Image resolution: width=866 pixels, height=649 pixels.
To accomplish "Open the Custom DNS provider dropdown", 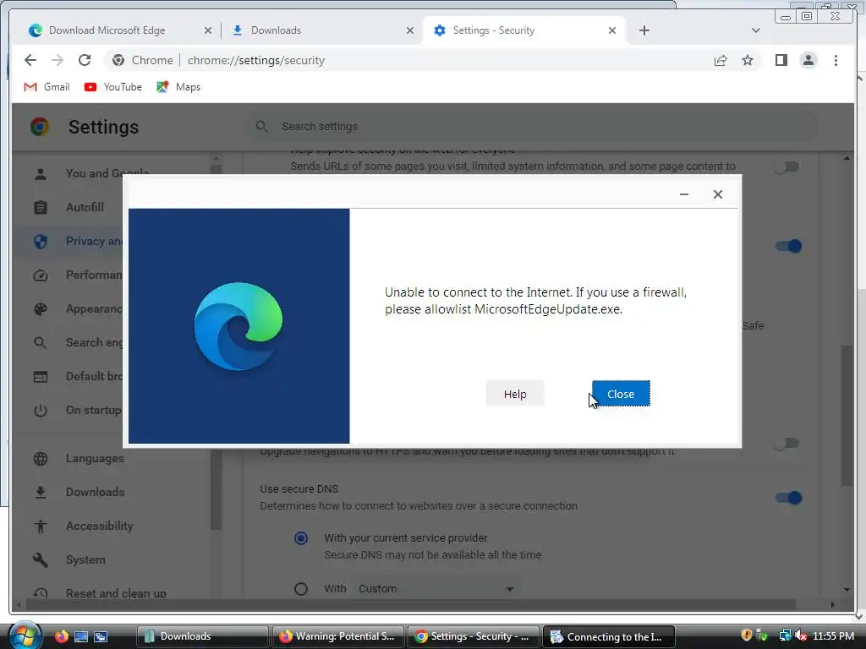I will [436, 589].
